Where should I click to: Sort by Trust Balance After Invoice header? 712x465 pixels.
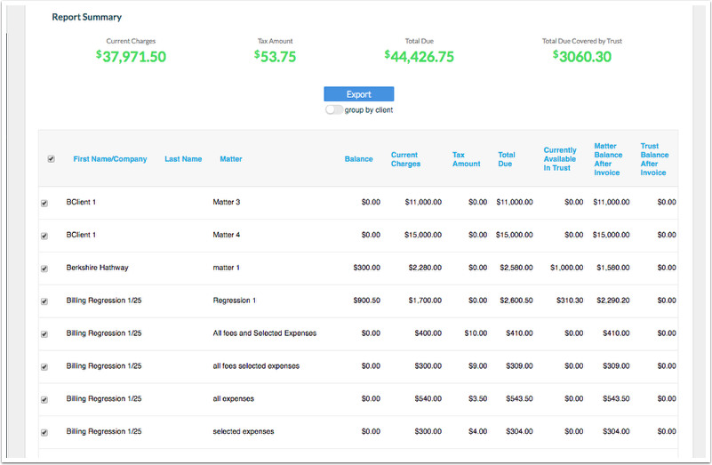pyautogui.click(x=654, y=159)
